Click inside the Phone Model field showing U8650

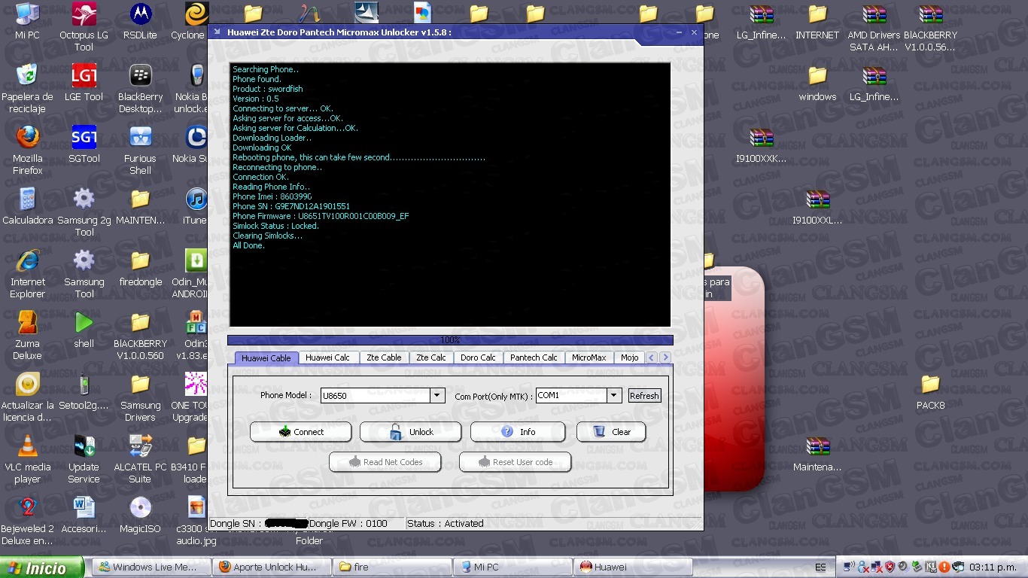pyautogui.click(x=376, y=396)
